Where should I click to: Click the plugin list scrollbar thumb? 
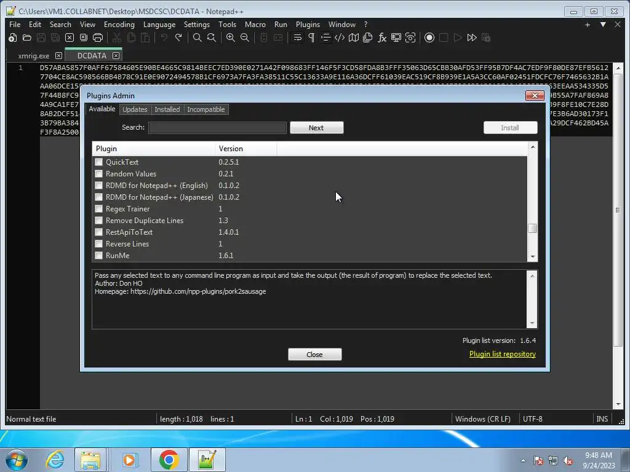pyautogui.click(x=532, y=229)
